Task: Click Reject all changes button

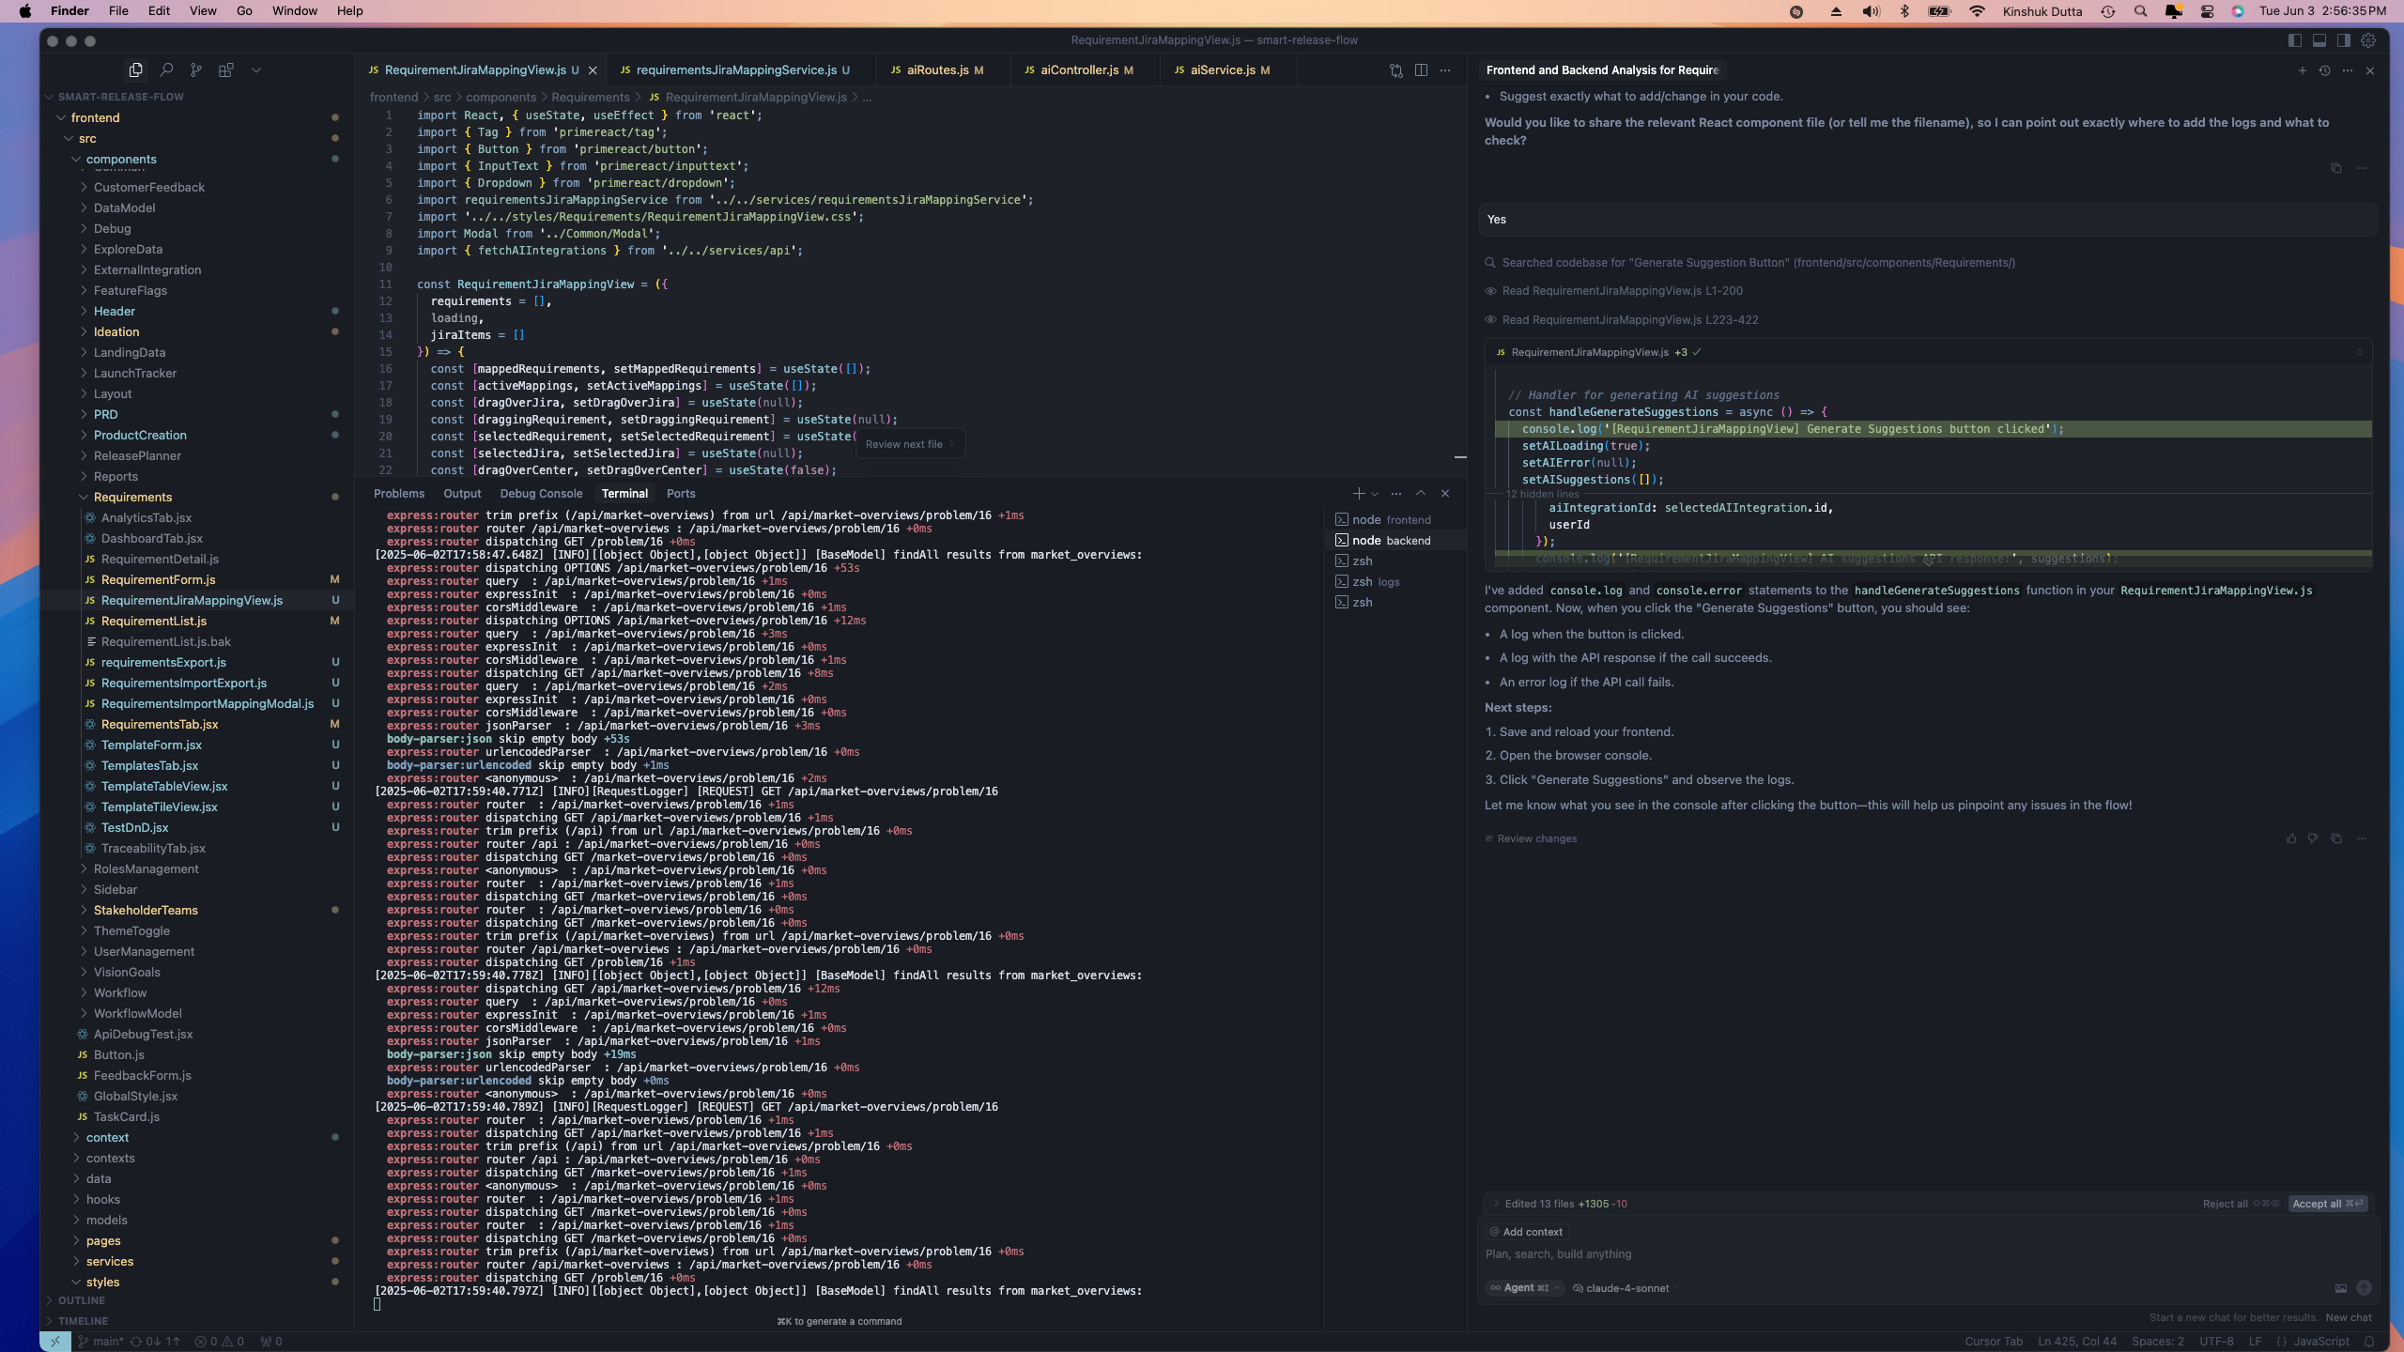Action: 2241,1204
